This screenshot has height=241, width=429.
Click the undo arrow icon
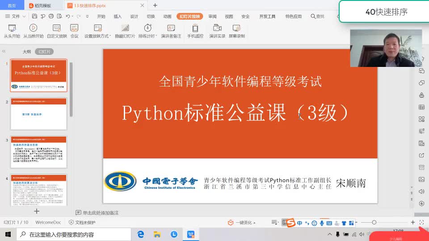click(68, 17)
